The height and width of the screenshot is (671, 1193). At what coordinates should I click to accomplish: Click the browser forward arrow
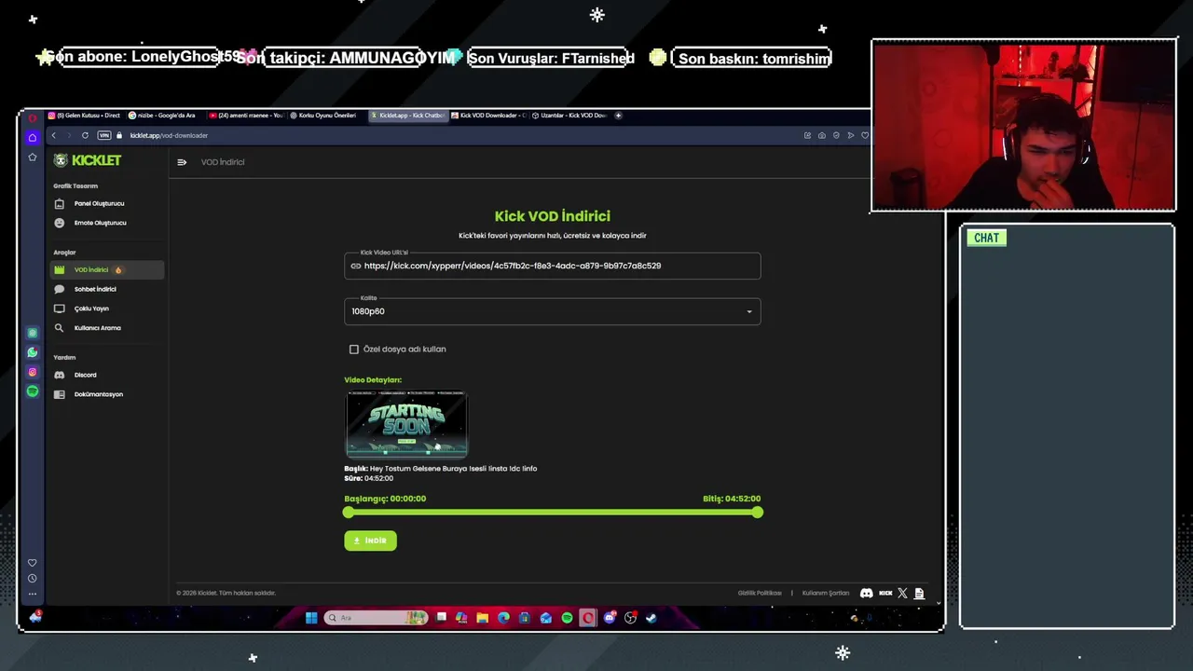pos(68,135)
